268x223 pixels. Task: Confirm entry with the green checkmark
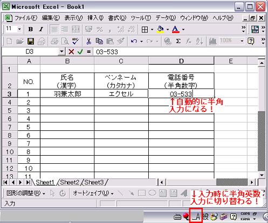point(80,52)
